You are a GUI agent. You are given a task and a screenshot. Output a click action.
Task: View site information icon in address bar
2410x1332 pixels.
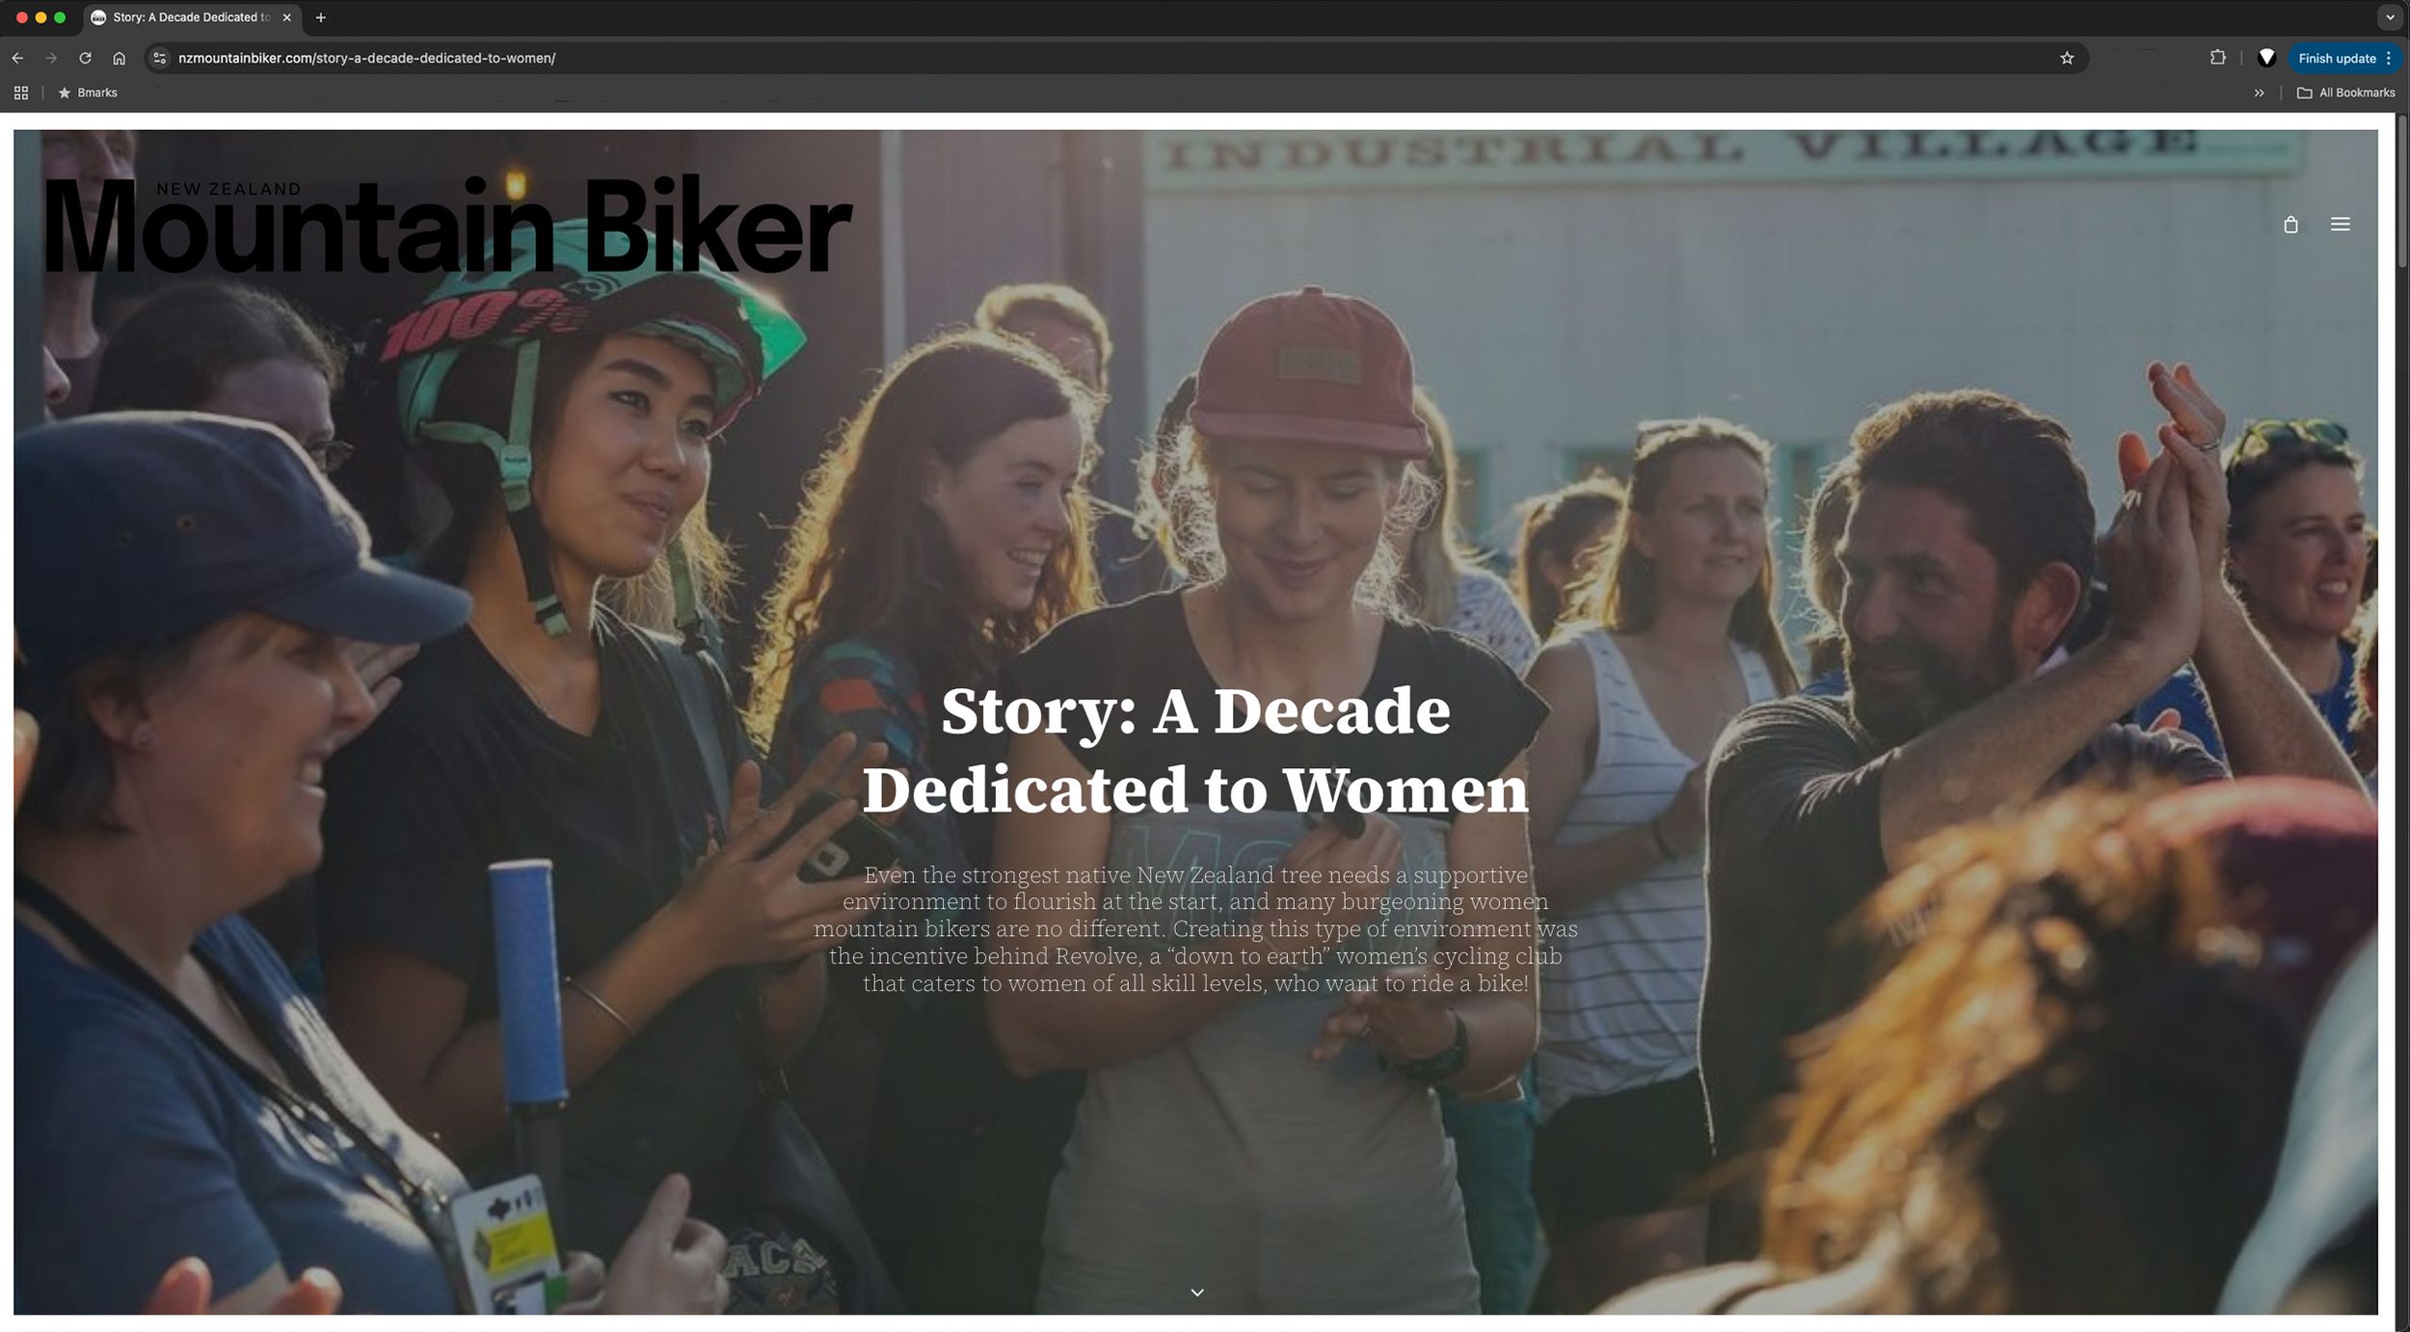click(160, 58)
